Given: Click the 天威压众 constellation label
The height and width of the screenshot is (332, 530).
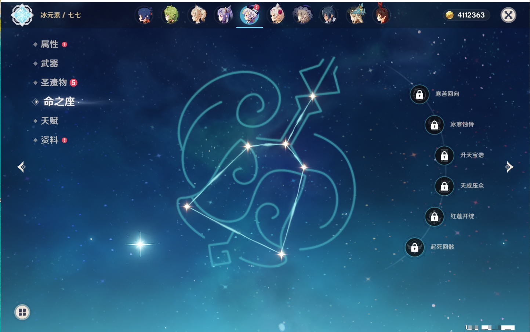Looking at the screenshot, I should [x=472, y=186].
